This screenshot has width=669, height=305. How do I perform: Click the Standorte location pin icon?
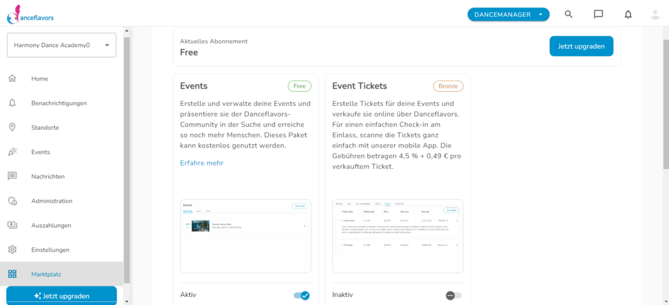point(12,127)
